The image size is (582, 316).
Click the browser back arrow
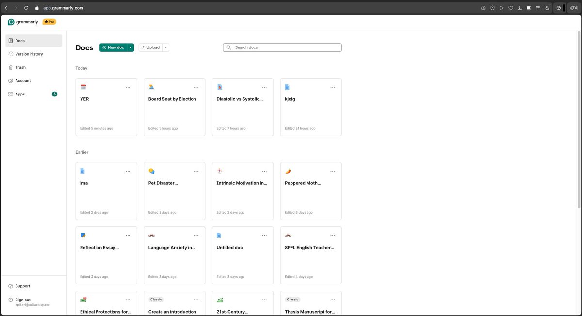(x=6, y=8)
